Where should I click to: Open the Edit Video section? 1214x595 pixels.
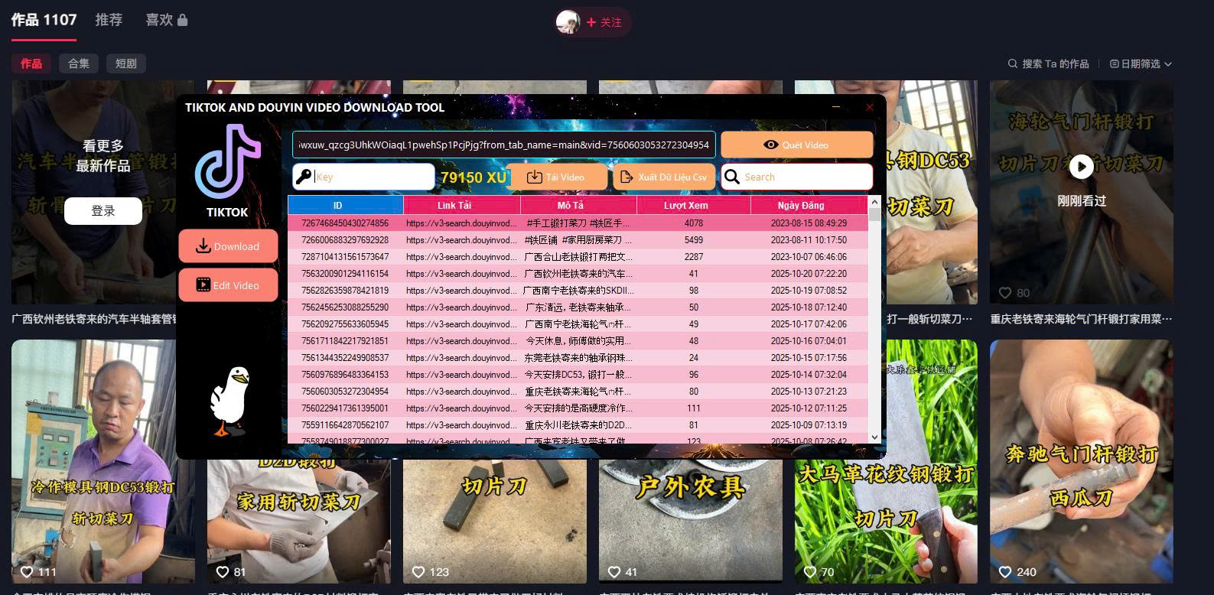(228, 285)
